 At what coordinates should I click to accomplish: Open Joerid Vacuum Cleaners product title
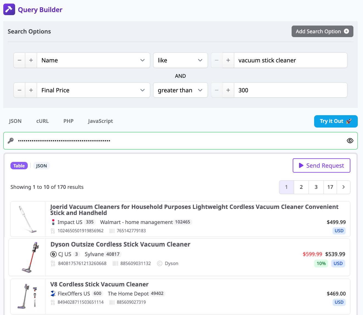pos(194,210)
